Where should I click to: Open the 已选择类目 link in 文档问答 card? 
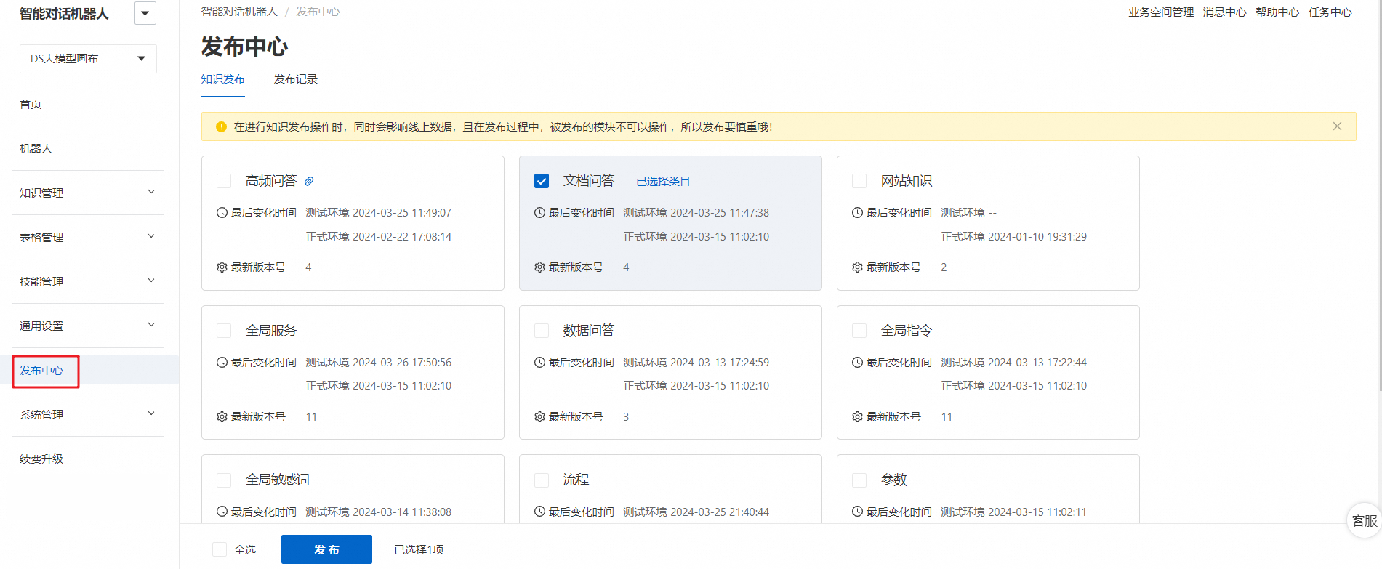[663, 181]
